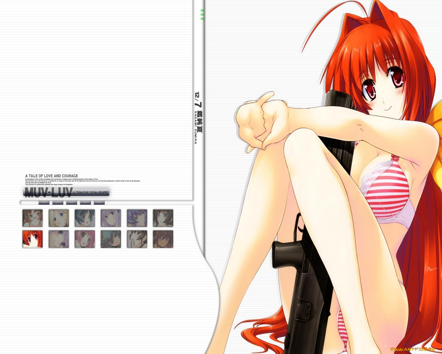
Task: Click the MUV-LUV Alternative Total Eclipse logo
Action: coord(66,192)
